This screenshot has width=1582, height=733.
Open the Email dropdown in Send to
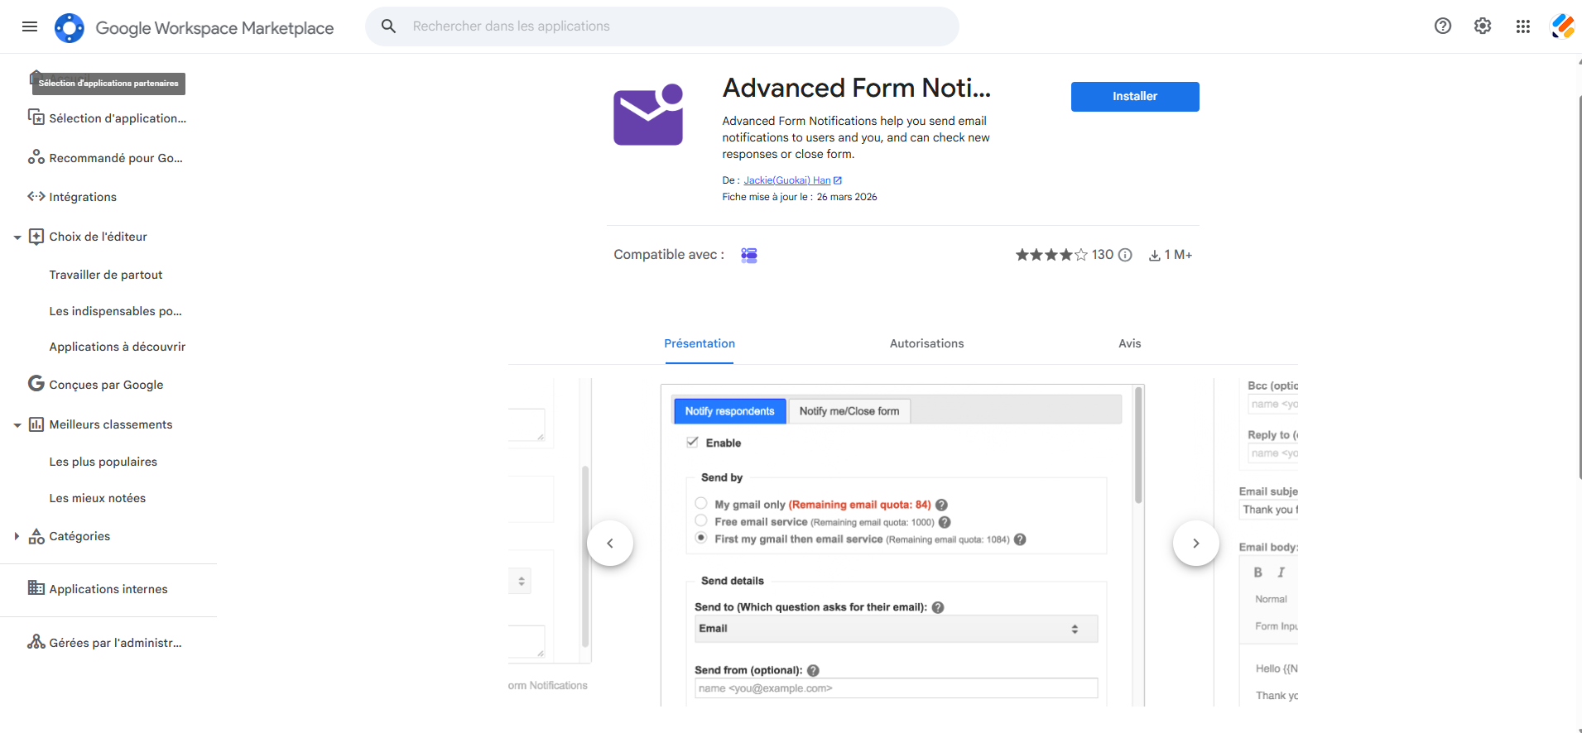[x=897, y=629]
